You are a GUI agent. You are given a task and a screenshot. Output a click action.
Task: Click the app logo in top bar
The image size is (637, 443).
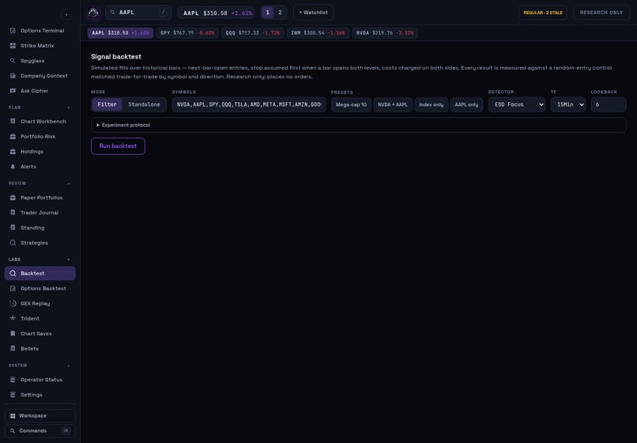point(93,13)
